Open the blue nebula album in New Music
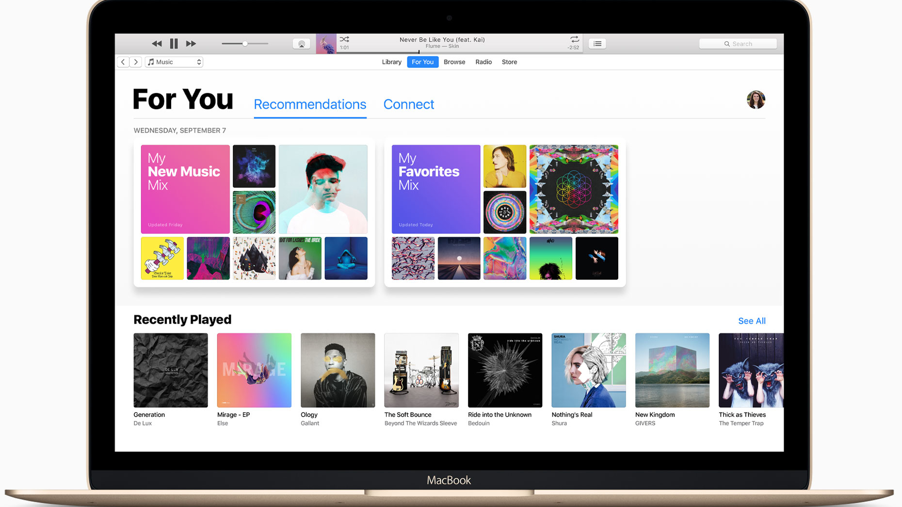 tap(254, 166)
